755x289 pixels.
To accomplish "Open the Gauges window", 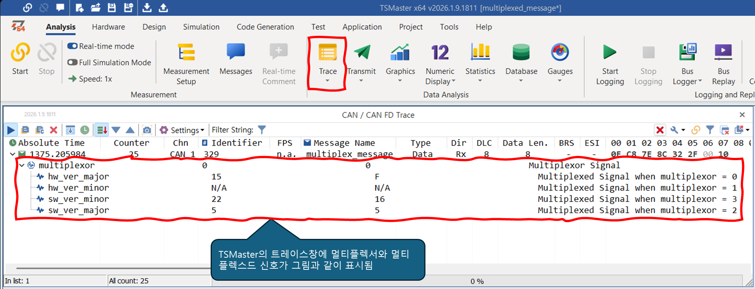I will [x=560, y=60].
